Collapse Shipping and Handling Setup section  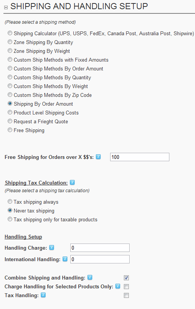point(6,7)
